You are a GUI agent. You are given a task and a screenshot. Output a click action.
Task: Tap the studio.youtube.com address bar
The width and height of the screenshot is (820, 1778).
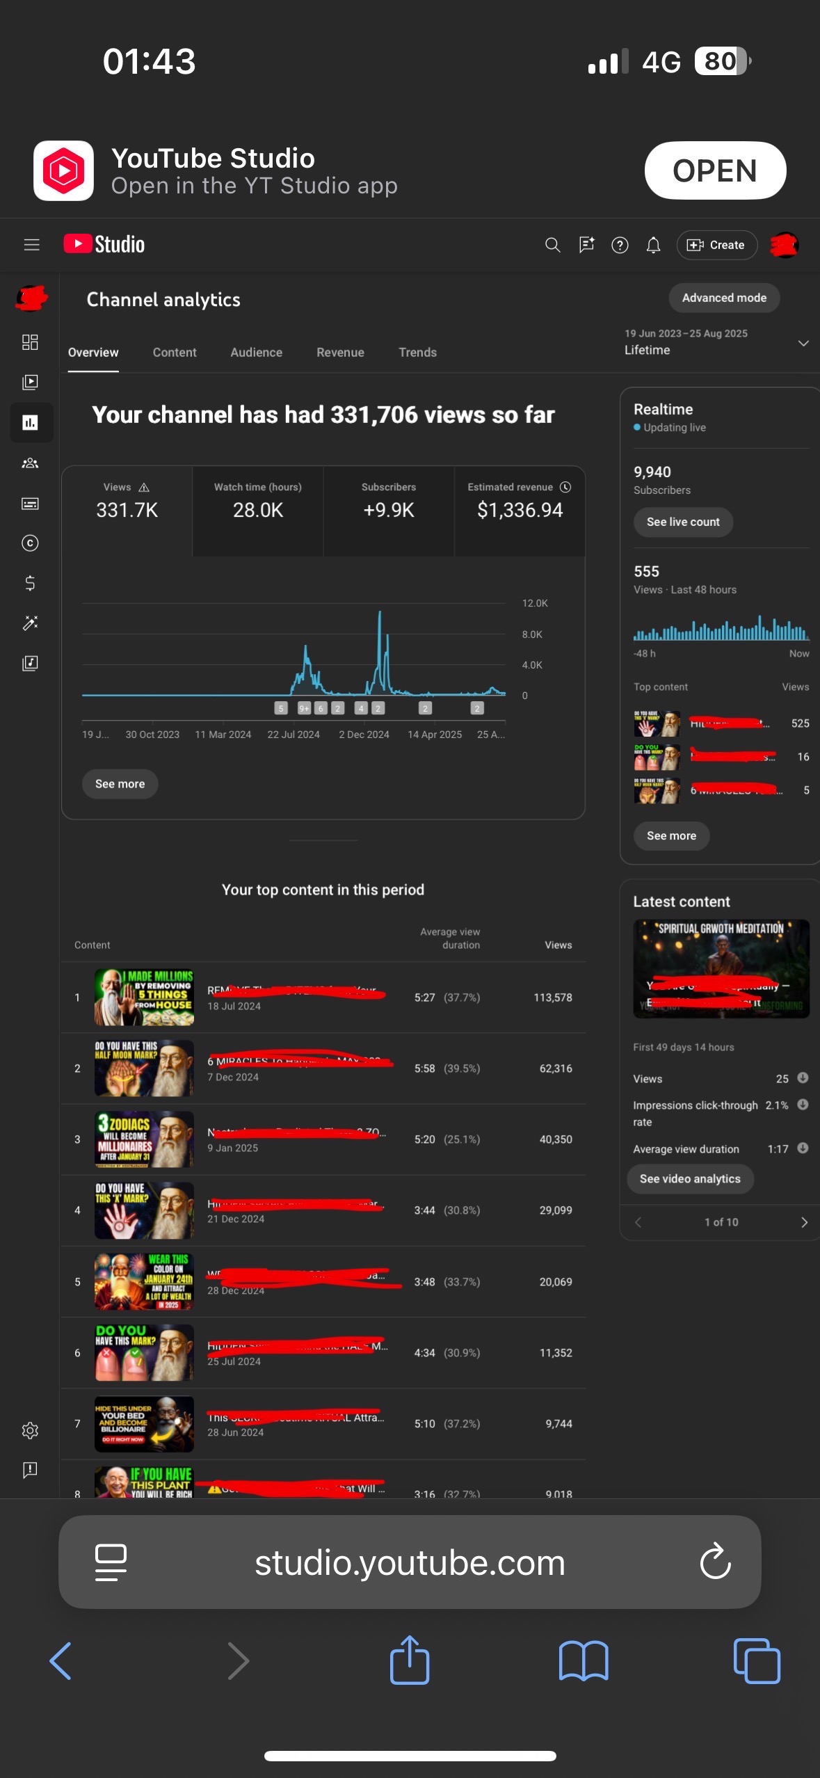click(410, 1562)
